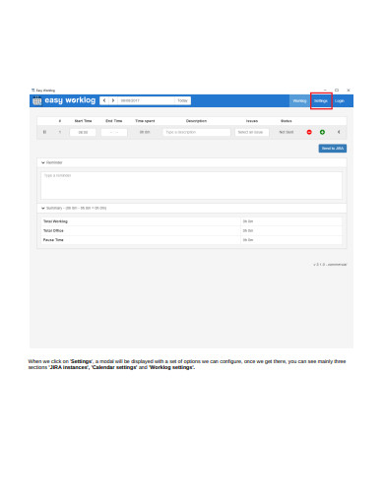This screenshot has height=497, width=384.
Task: Click the reminder text area
Action: [191, 185]
